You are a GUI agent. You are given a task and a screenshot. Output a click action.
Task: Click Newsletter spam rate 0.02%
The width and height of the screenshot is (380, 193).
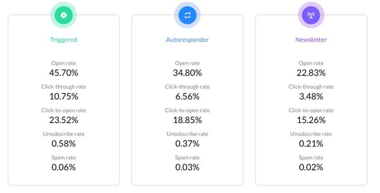311,167
